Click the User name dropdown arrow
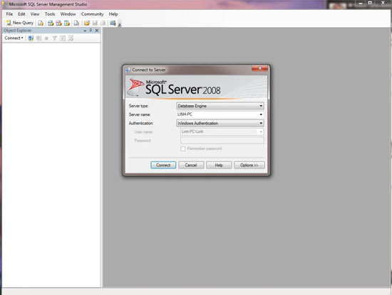Image resolution: width=392 pixels, height=295 pixels. tap(261, 132)
